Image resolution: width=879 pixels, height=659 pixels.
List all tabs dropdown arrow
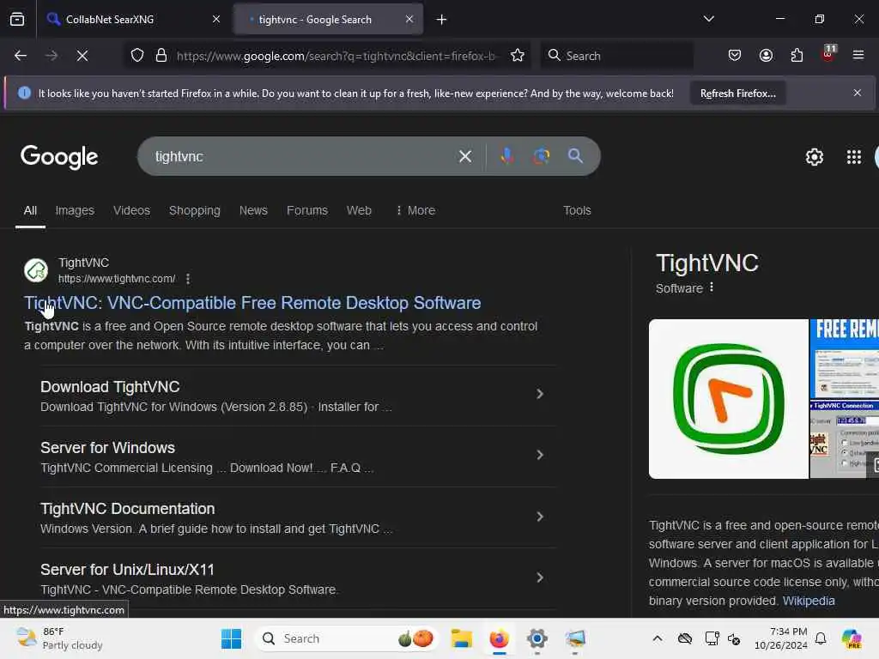pos(708,19)
